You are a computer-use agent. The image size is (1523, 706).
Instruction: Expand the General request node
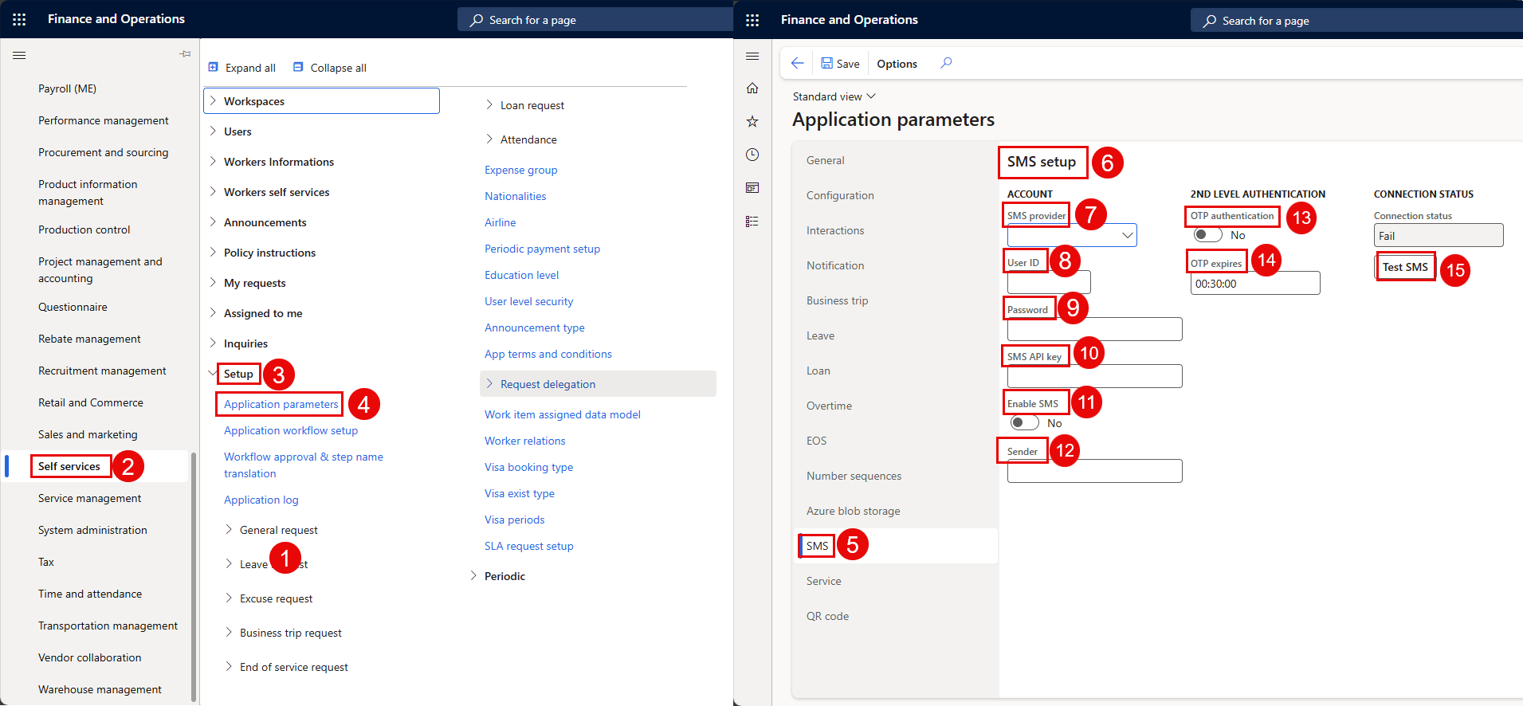click(x=229, y=529)
